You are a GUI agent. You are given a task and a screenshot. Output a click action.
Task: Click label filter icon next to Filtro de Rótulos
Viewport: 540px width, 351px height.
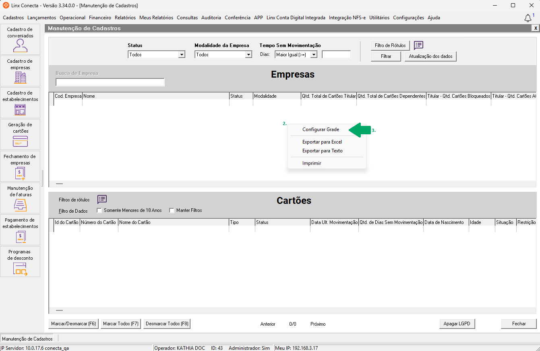[x=418, y=45]
